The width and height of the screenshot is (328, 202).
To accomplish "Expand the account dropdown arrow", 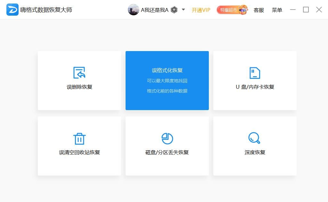I will coord(183,10).
